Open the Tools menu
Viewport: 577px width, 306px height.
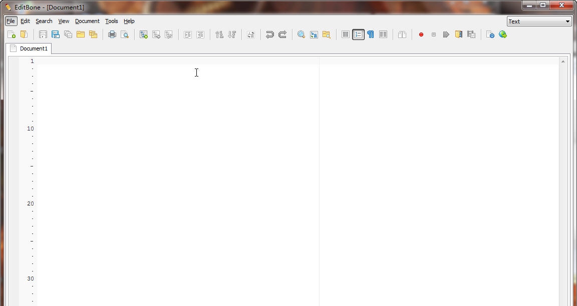112,21
